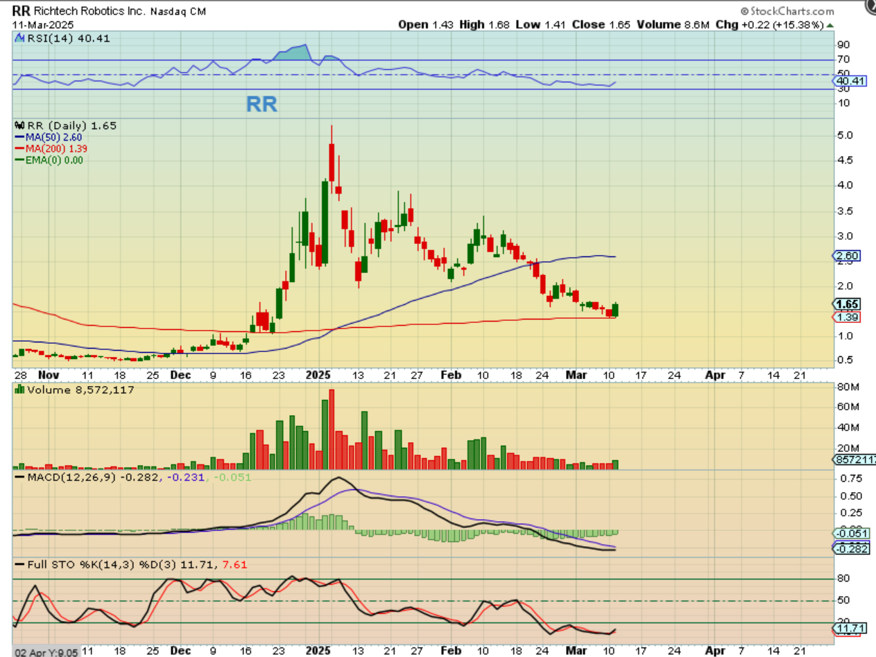This screenshot has width=876, height=657.
Task: Click the 80M volume axis label
Action: pyautogui.click(x=847, y=387)
